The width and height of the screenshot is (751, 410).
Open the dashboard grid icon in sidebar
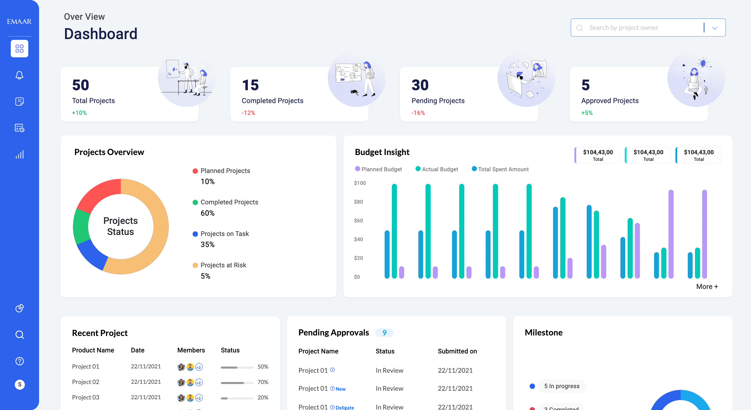(x=20, y=48)
